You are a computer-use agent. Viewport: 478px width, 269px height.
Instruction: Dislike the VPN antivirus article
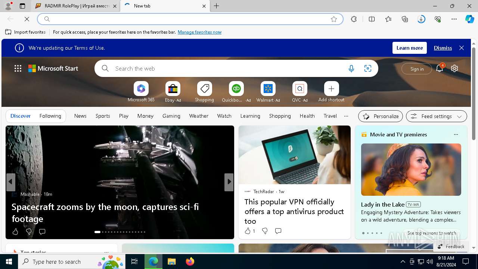tap(265, 231)
